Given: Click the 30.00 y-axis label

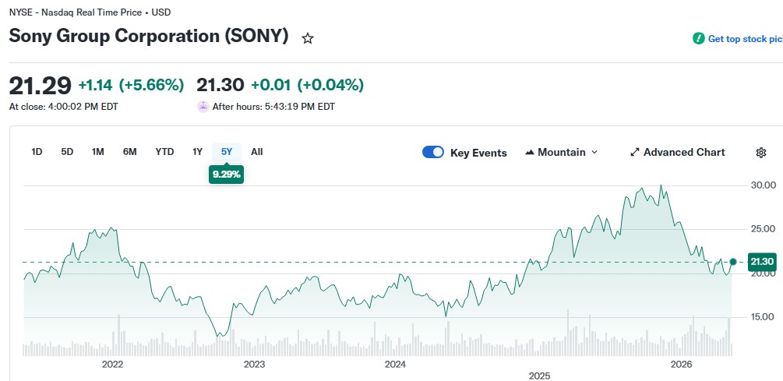Looking at the screenshot, I should (763, 185).
